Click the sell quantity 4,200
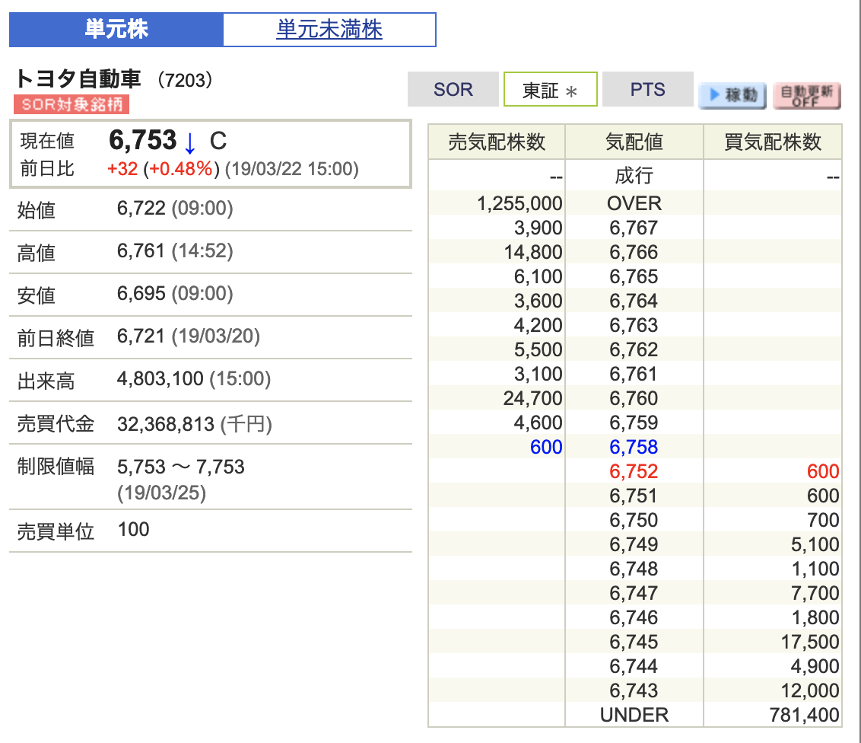This screenshot has height=743, width=861. click(x=539, y=325)
